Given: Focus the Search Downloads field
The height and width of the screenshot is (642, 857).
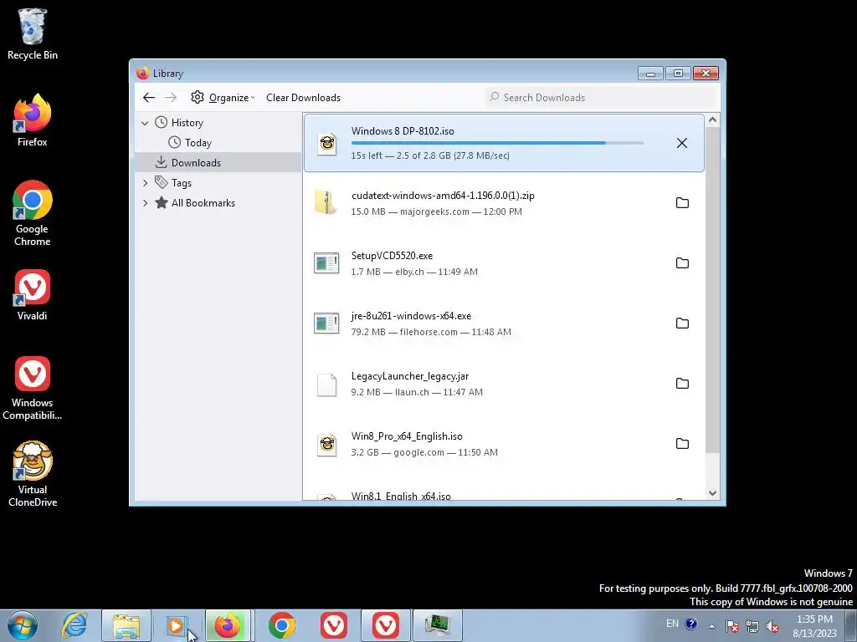Looking at the screenshot, I should click(x=601, y=97).
